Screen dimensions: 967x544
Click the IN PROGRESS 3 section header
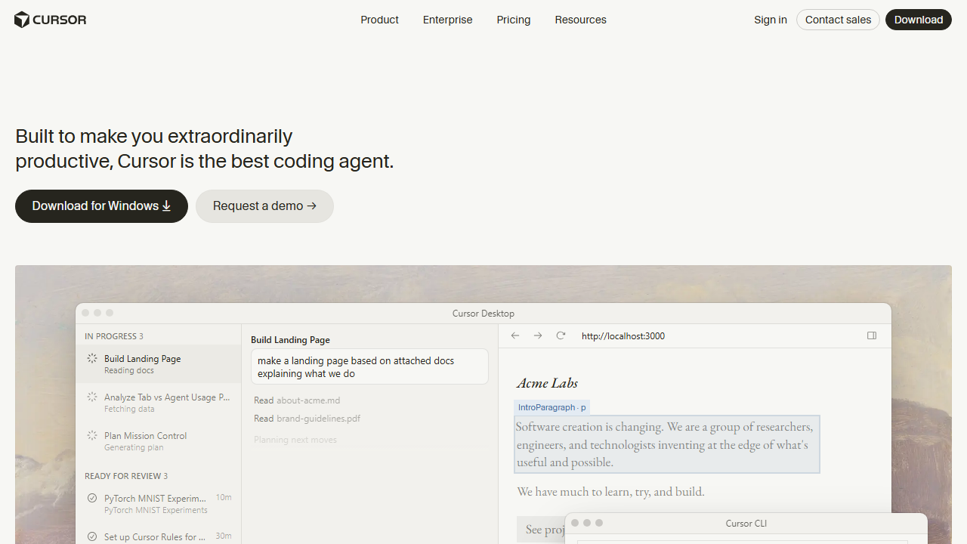[114, 336]
